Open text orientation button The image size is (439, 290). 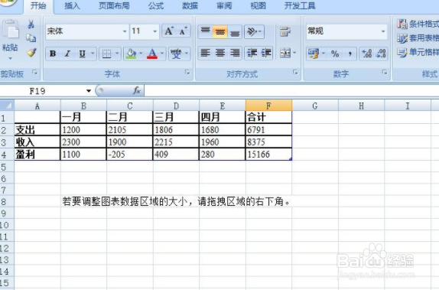(x=254, y=31)
